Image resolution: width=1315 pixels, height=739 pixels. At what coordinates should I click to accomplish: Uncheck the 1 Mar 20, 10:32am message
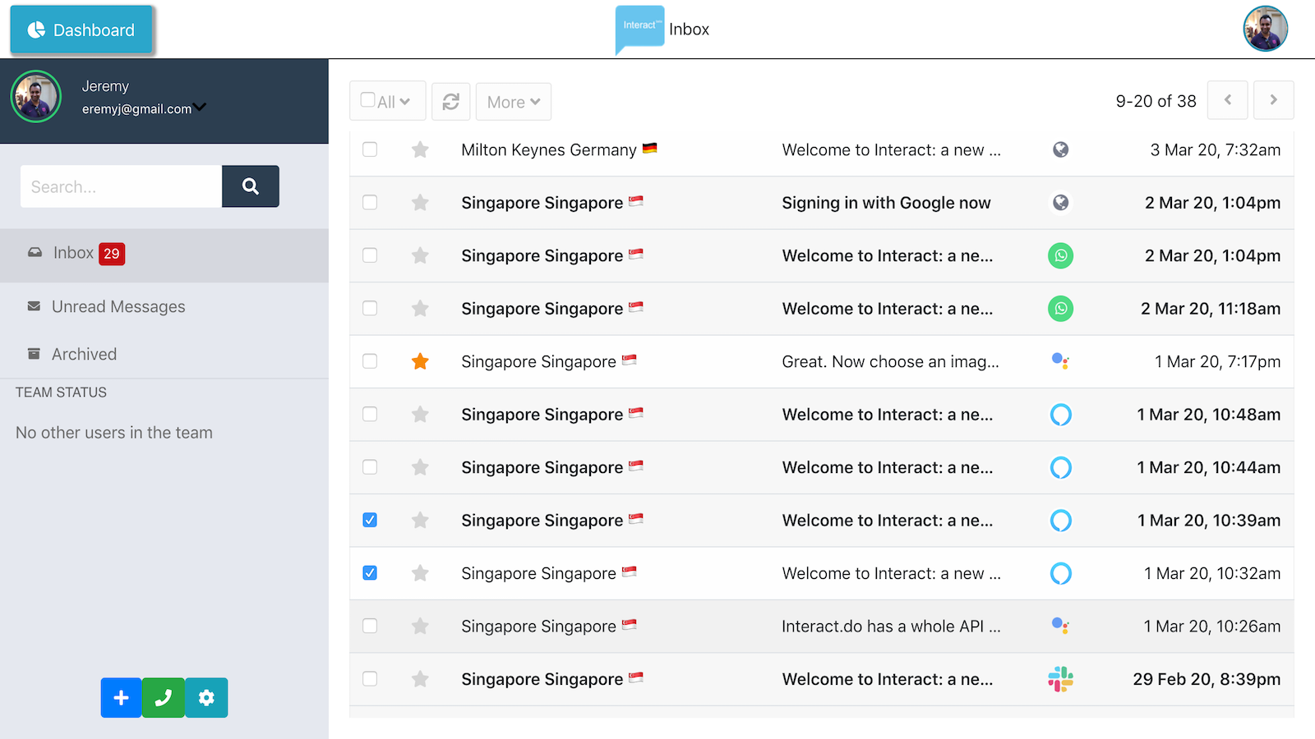tap(370, 573)
